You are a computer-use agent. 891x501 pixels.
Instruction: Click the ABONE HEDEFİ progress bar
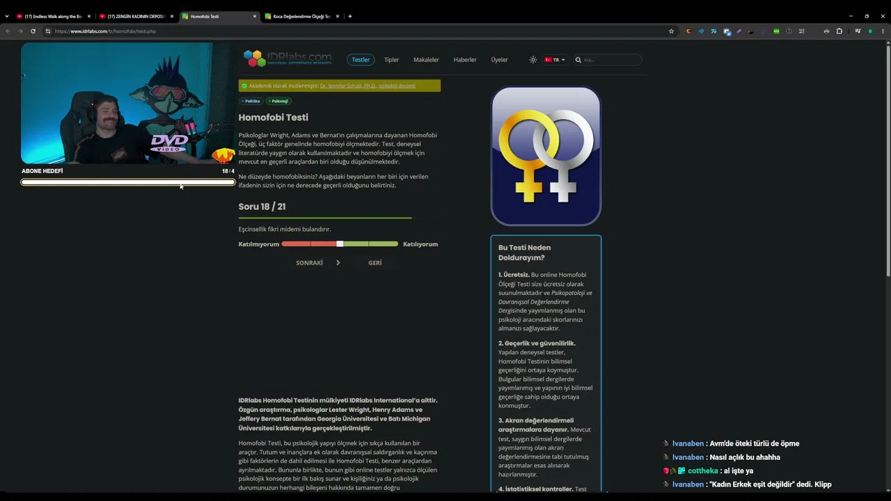click(x=128, y=182)
